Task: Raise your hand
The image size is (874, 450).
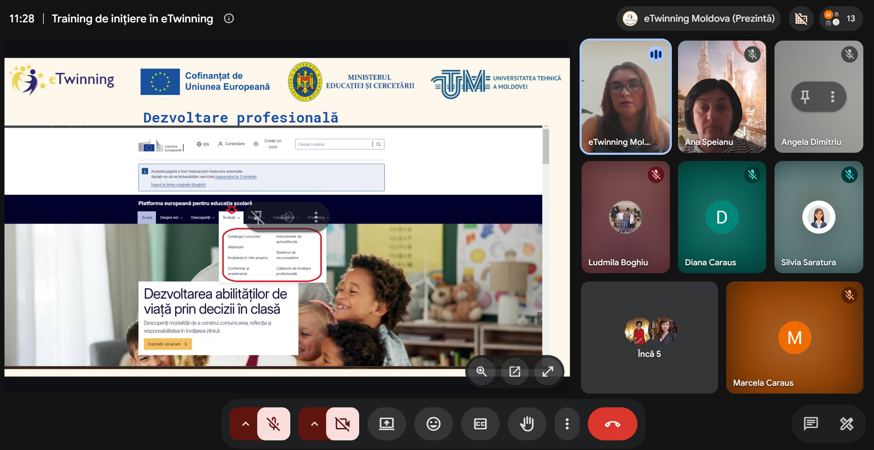Action: (x=527, y=424)
